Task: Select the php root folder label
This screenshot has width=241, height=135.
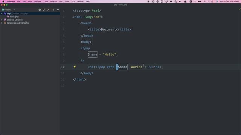Action: 9,13
